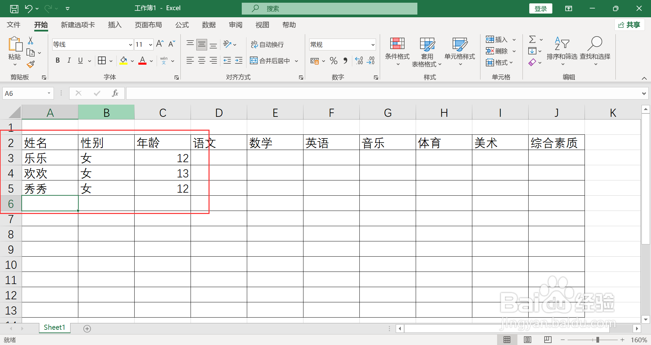Image resolution: width=651 pixels, height=345 pixels.
Task: Toggle align text left
Action: 190,61
